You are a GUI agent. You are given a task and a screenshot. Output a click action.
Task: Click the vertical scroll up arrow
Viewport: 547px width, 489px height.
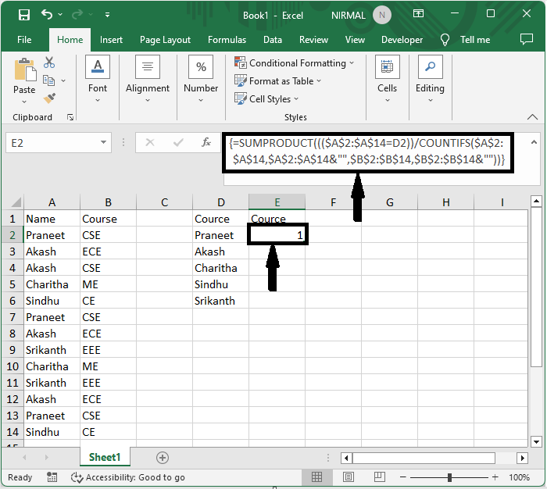(x=536, y=202)
